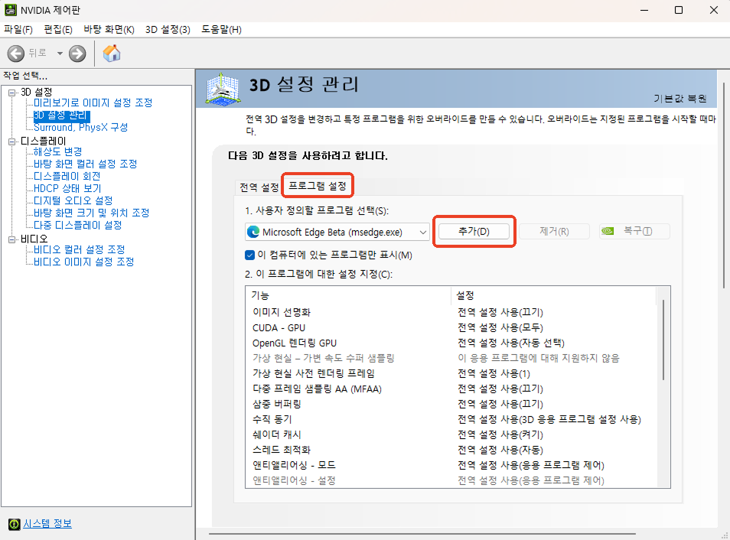
Task: Collapse the 3D 설정 tree node
Action: pos(12,93)
